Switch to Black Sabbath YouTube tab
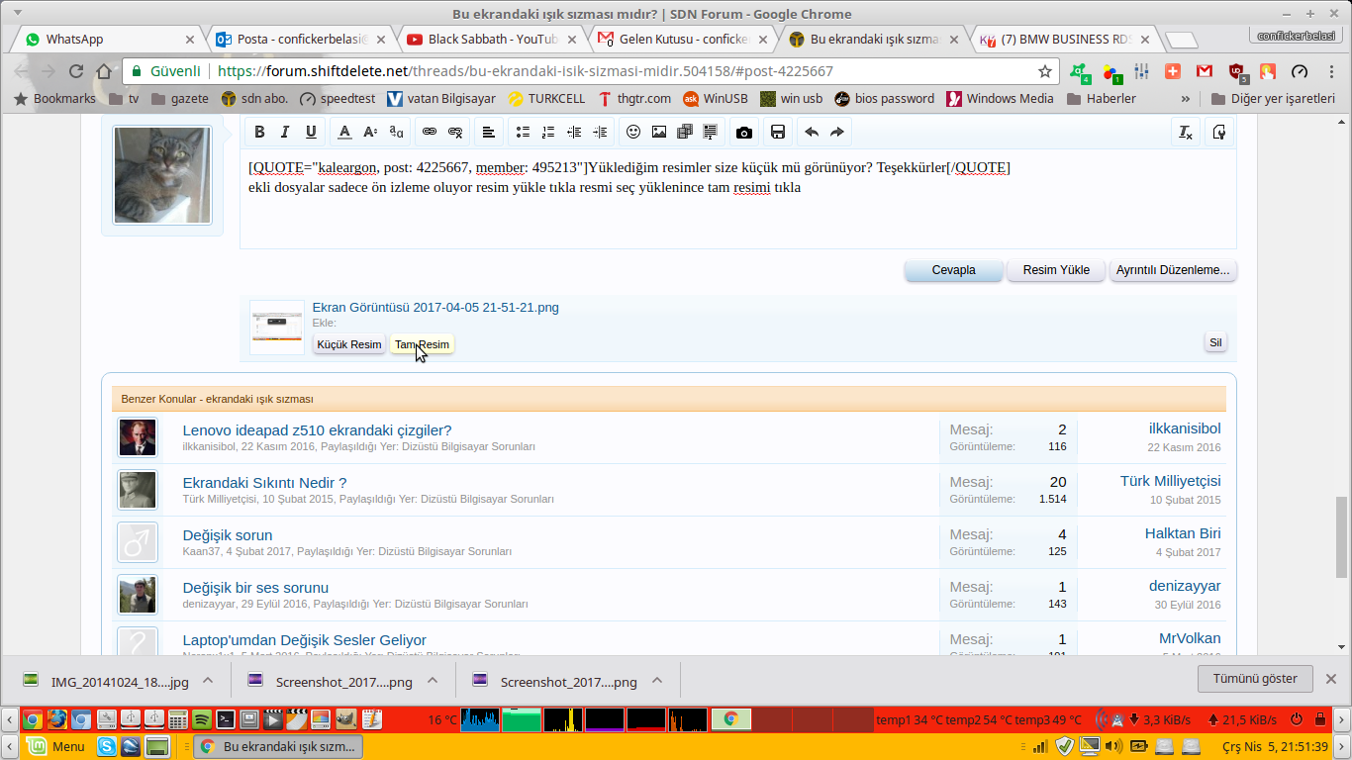Image resolution: width=1352 pixels, height=760 pixels. (490, 40)
